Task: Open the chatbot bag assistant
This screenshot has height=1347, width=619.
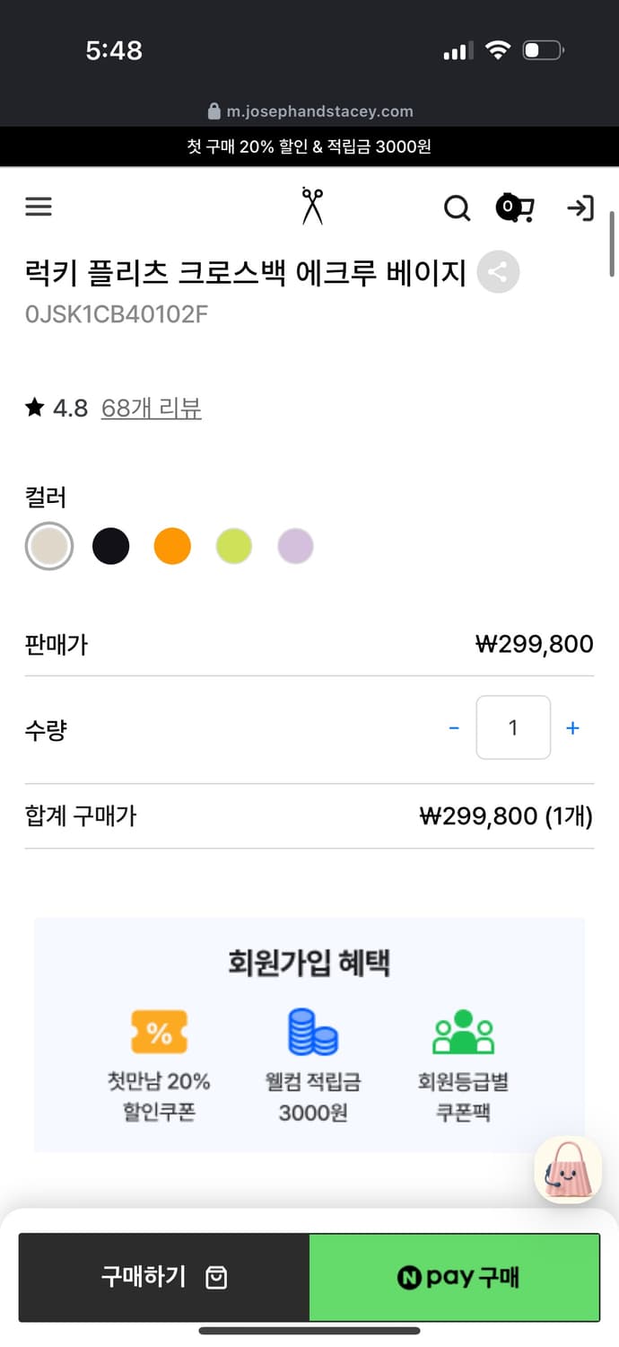Action: (567, 1170)
